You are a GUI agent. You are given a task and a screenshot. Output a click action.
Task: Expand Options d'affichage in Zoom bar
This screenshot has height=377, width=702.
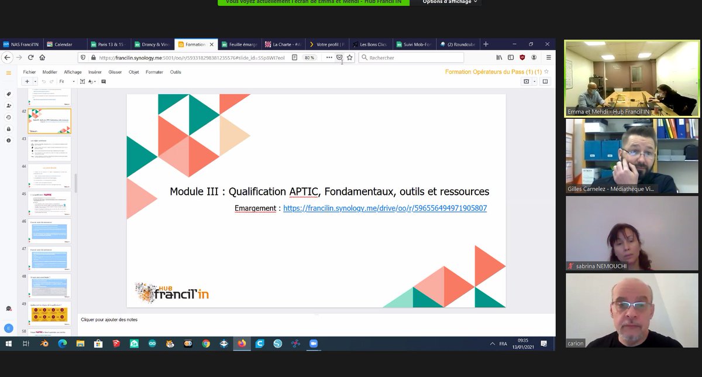(x=450, y=2)
